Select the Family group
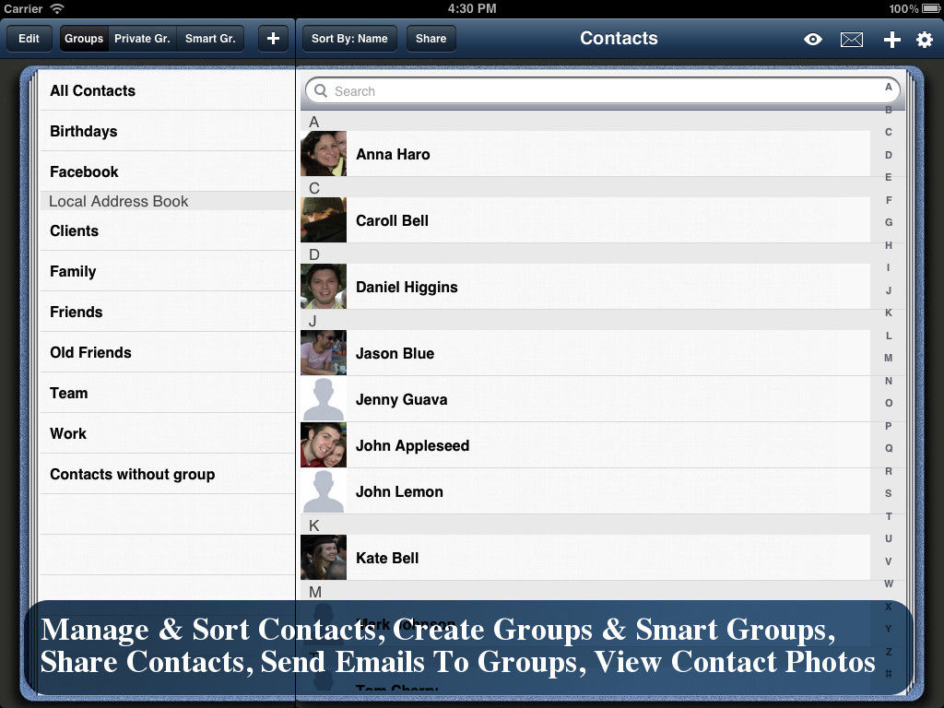The image size is (944, 708). tap(167, 271)
